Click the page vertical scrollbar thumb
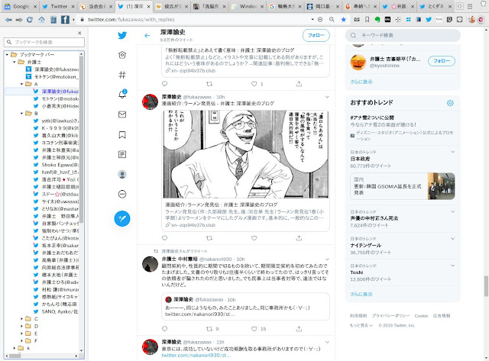The image size is (489, 361). tap(486, 286)
